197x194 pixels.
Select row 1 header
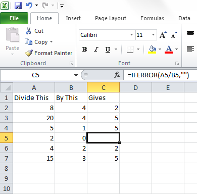point(7,98)
